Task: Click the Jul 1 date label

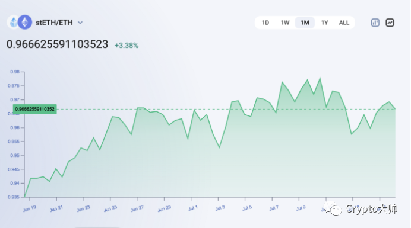Action: pyautogui.click(x=193, y=208)
